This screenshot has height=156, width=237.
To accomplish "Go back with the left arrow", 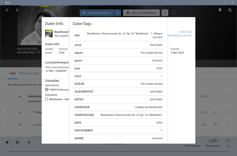I will click(17, 10).
